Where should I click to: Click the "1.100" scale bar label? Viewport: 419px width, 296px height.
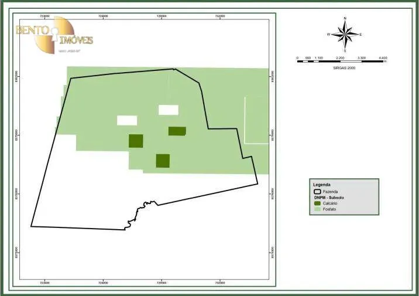319,58
